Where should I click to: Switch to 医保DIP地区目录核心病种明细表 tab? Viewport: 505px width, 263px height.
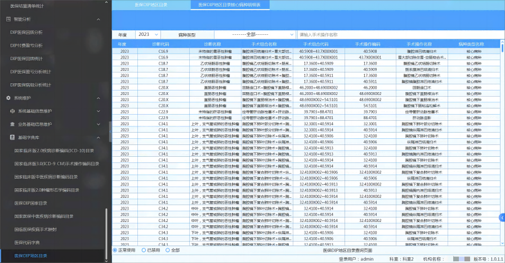pos(230,5)
